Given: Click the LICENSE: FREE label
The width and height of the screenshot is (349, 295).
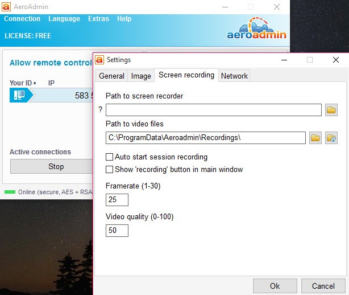Looking at the screenshot, I should tap(28, 36).
